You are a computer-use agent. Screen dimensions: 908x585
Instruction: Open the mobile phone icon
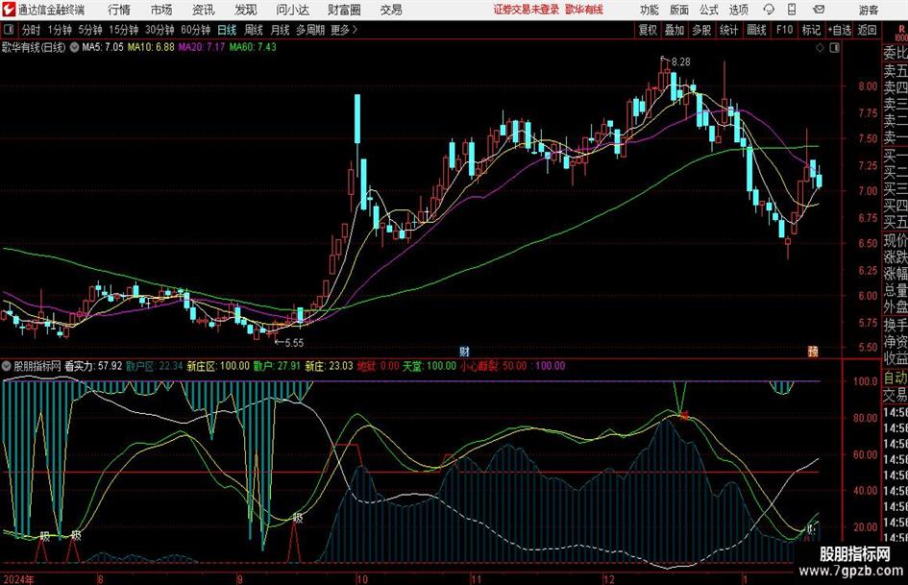(792, 10)
